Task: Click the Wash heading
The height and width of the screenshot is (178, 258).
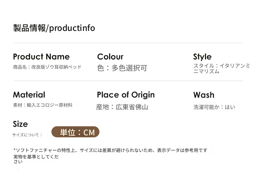Action: 204,95
